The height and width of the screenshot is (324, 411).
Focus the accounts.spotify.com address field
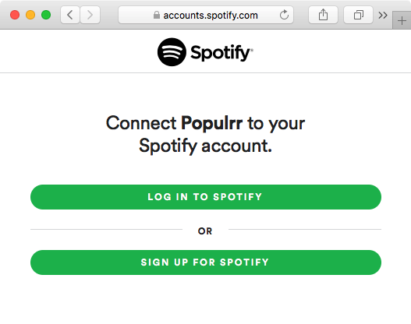click(x=206, y=15)
